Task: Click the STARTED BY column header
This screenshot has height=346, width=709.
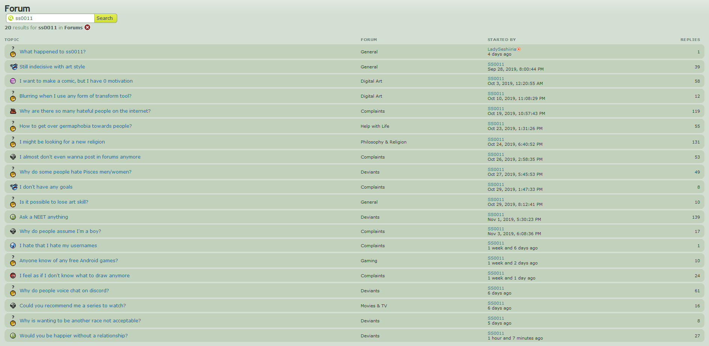Action: click(502, 39)
